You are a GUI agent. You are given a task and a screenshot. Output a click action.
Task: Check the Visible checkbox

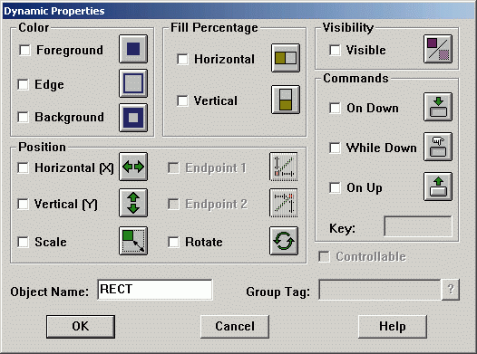coord(335,50)
